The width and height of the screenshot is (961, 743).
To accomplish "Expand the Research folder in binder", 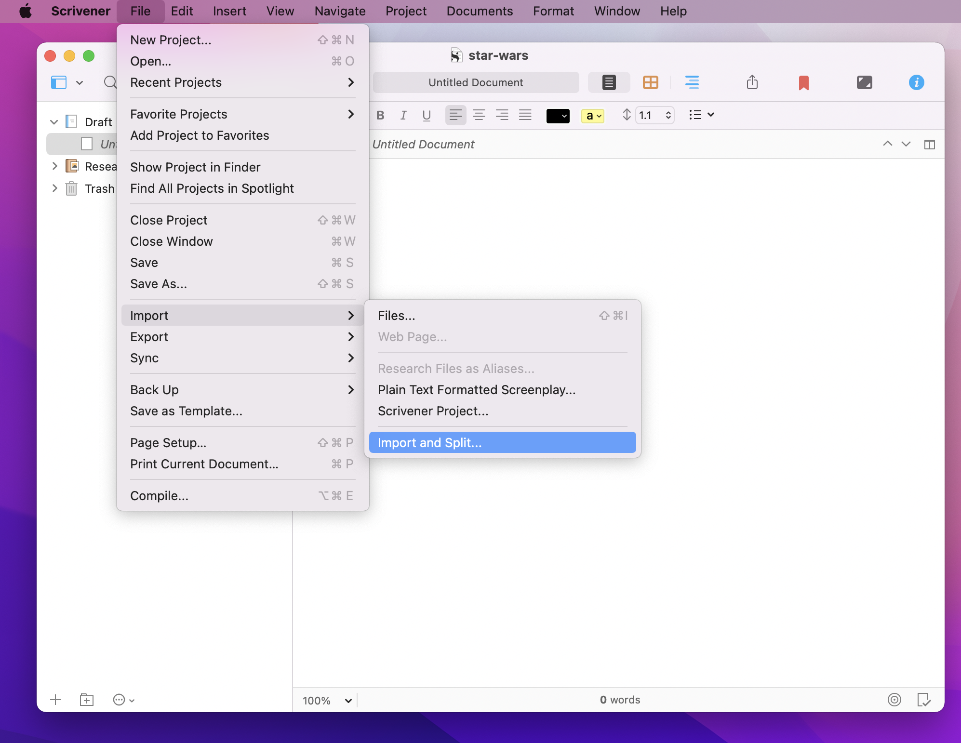I will (54, 166).
